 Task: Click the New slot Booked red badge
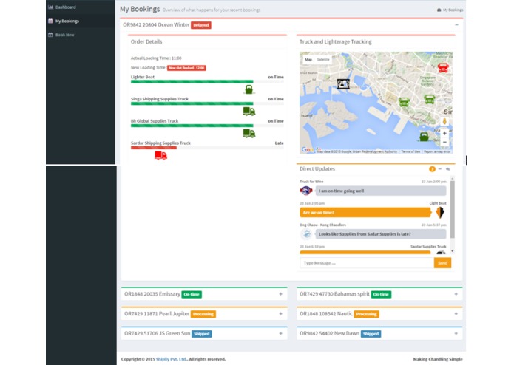pyautogui.click(x=186, y=68)
